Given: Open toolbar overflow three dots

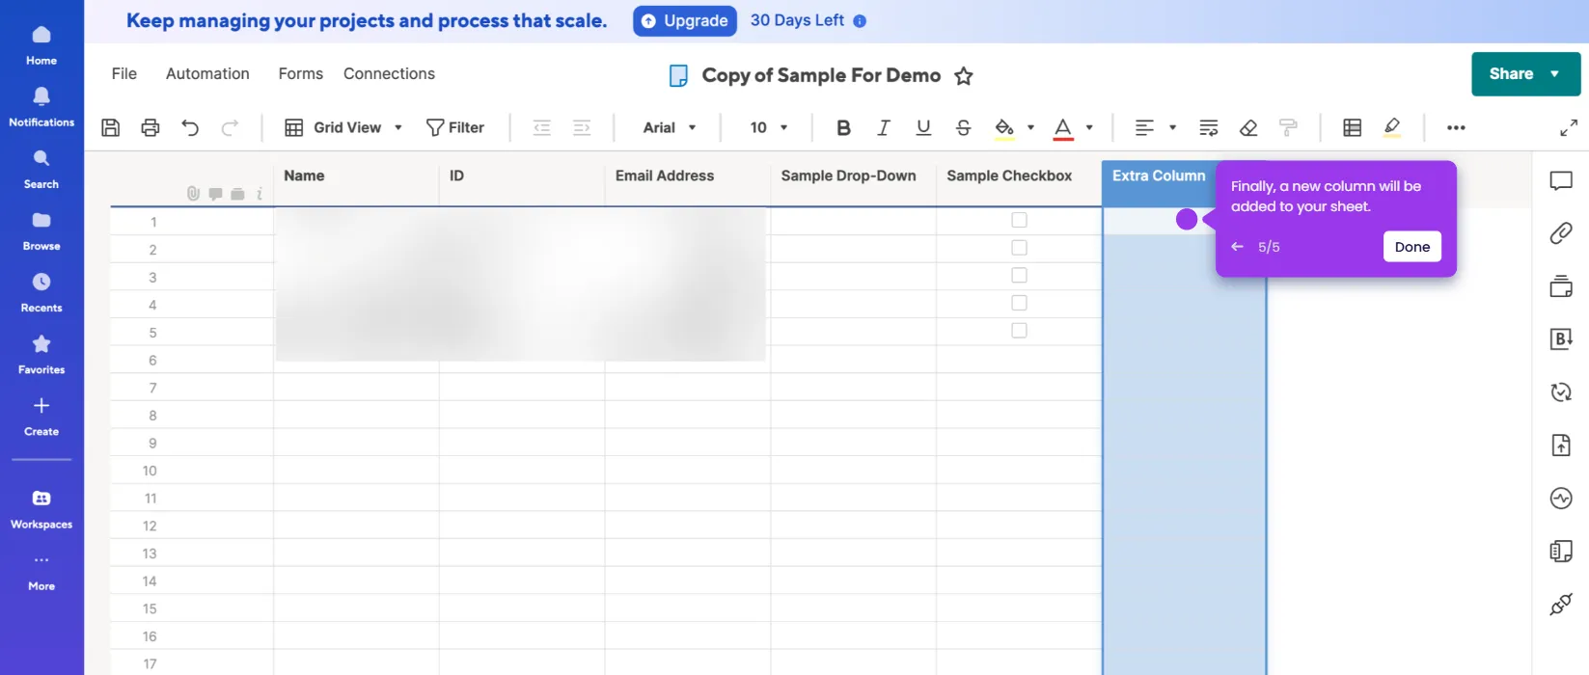Looking at the screenshot, I should [1456, 127].
